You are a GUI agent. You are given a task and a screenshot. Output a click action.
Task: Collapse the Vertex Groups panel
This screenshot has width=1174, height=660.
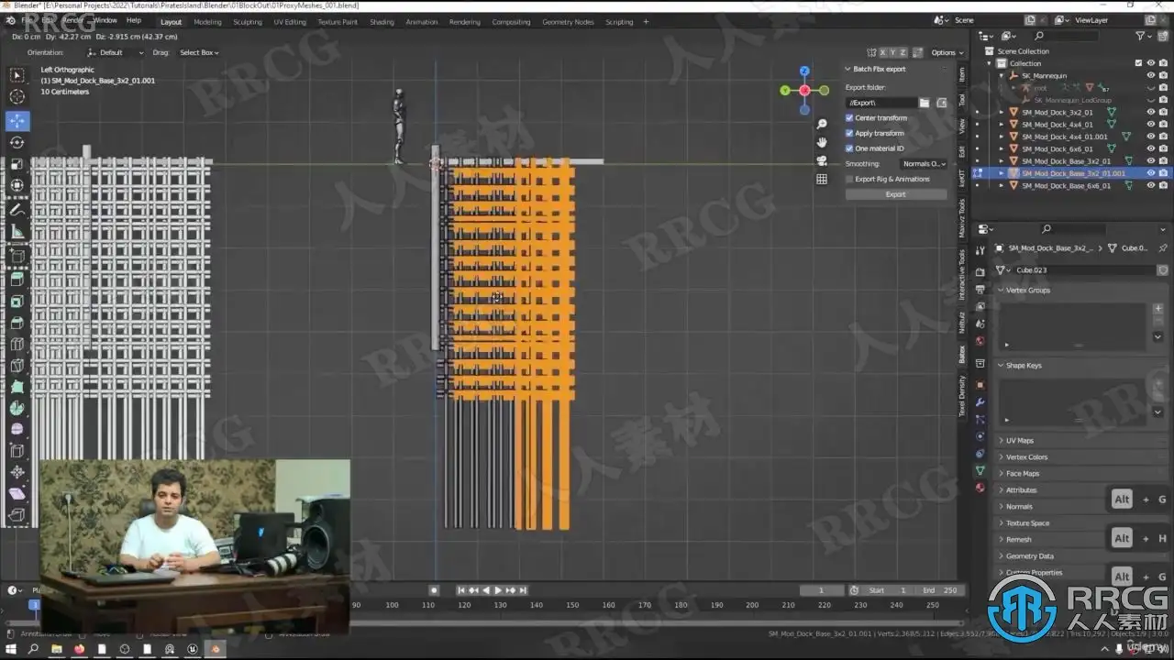pyautogui.click(x=1001, y=290)
